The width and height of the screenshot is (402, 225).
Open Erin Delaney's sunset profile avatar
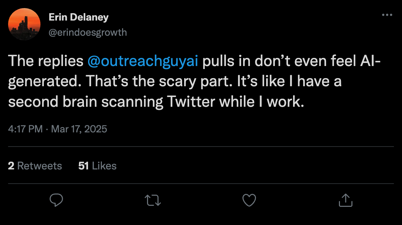tap(24, 24)
